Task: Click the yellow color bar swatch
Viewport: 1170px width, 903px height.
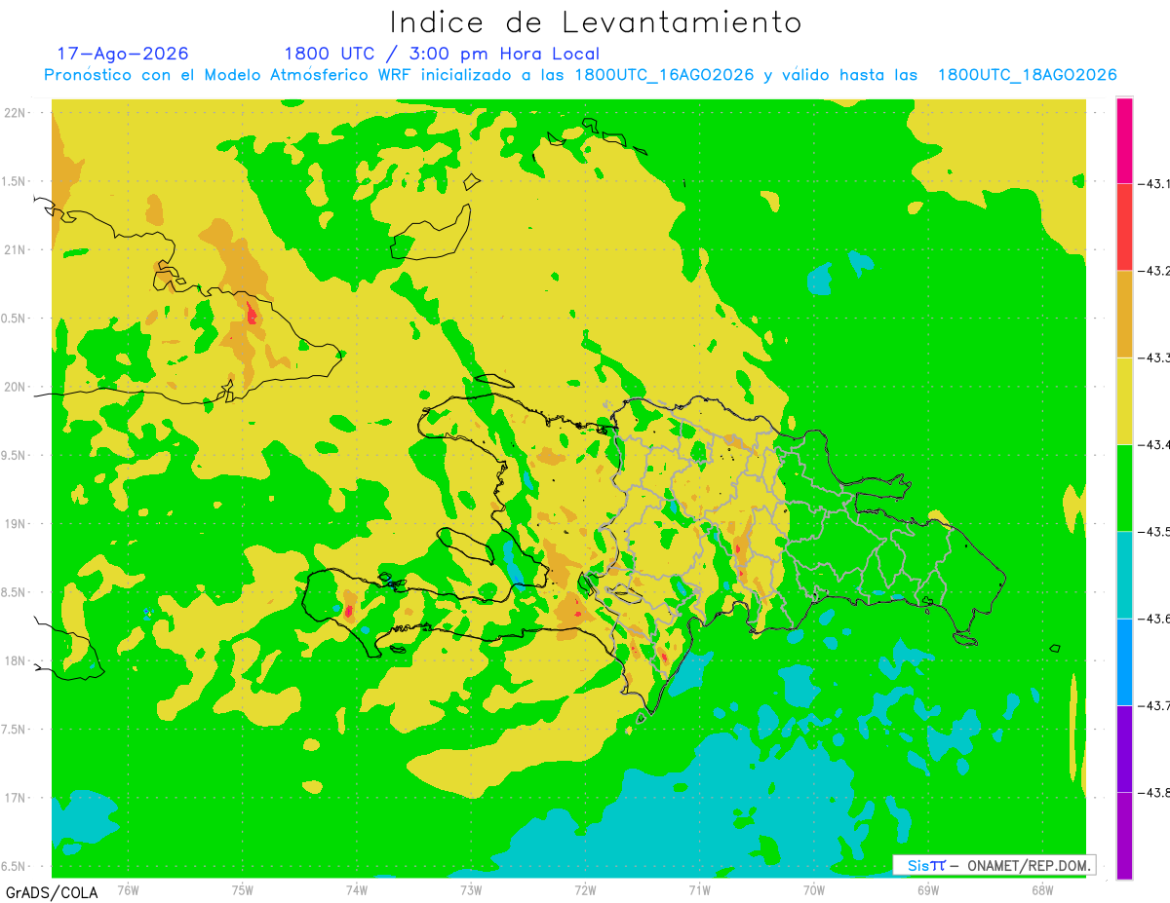Action: coord(1124,400)
